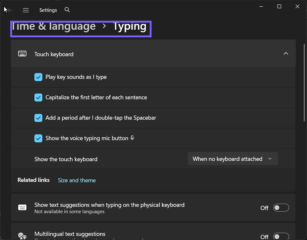This screenshot has width=307, height=240.
Task: Go to Time & language breadcrumb
Action: tap(54, 26)
